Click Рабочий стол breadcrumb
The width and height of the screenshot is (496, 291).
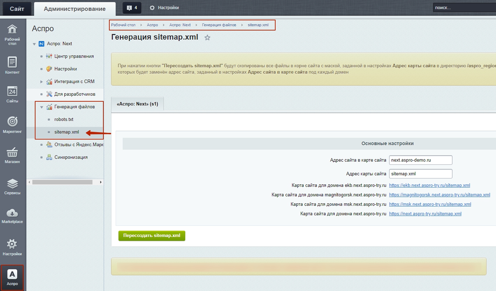tap(123, 25)
